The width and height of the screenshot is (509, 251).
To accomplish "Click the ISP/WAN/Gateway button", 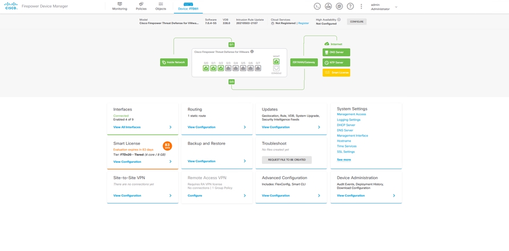I will 304,62.
